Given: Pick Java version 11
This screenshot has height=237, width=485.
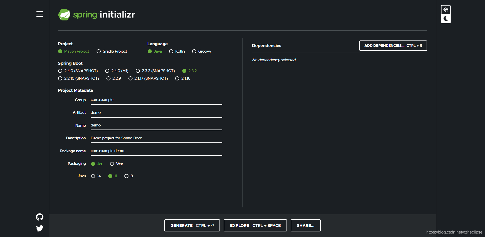Looking at the screenshot, I should coord(113,176).
